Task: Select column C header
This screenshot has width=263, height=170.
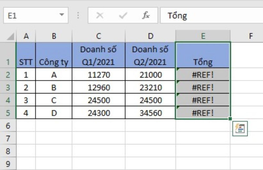Action: pos(99,36)
